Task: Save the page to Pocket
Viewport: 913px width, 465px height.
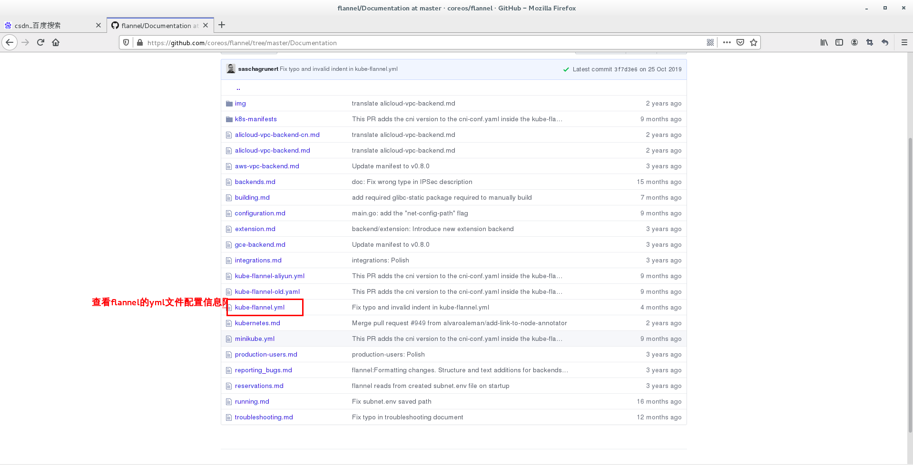Action: click(740, 42)
